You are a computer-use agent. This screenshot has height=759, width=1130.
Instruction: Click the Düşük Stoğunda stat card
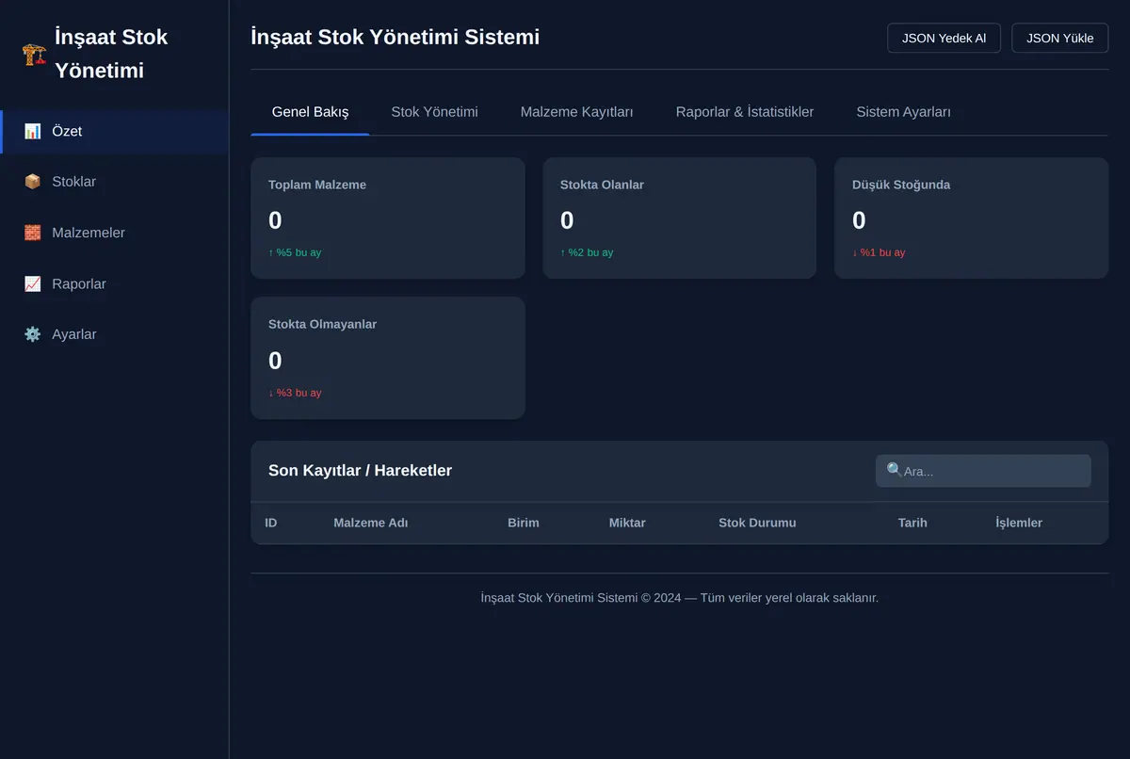(971, 218)
